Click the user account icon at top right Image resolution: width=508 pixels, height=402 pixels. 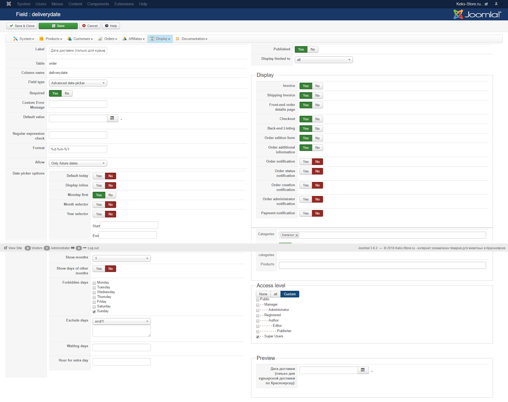(x=496, y=4)
